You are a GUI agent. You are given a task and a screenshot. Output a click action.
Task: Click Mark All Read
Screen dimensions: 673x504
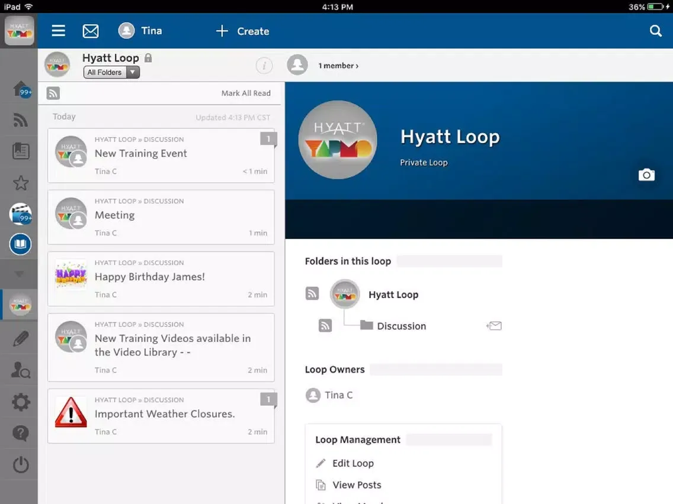(246, 93)
